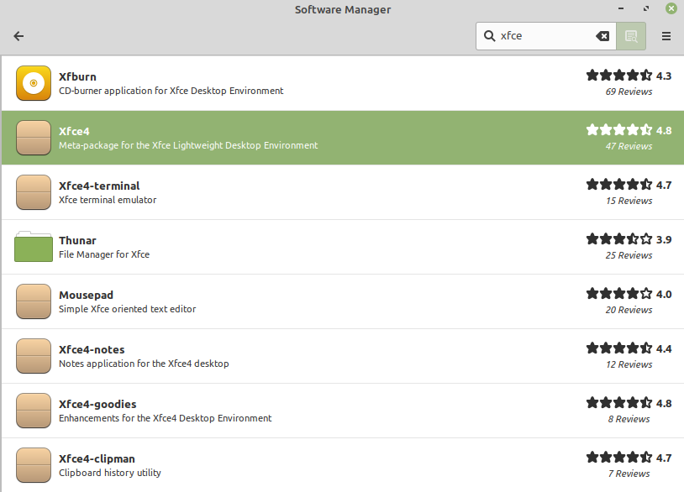Image resolution: width=684 pixels, height=492 pixels.
Task: Focus the search field containing xfce
Action: pyautogui.click(x=545, y=36)
